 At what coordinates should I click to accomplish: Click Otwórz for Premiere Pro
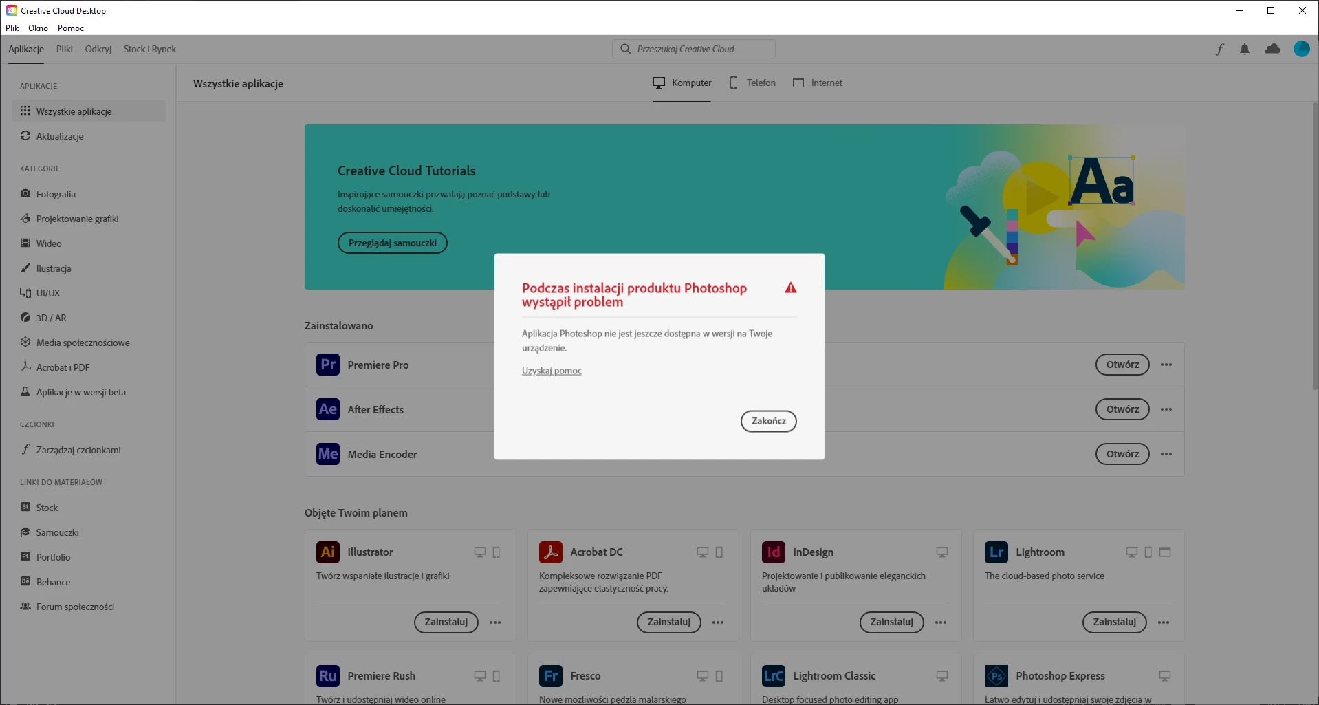[1122, 365]
